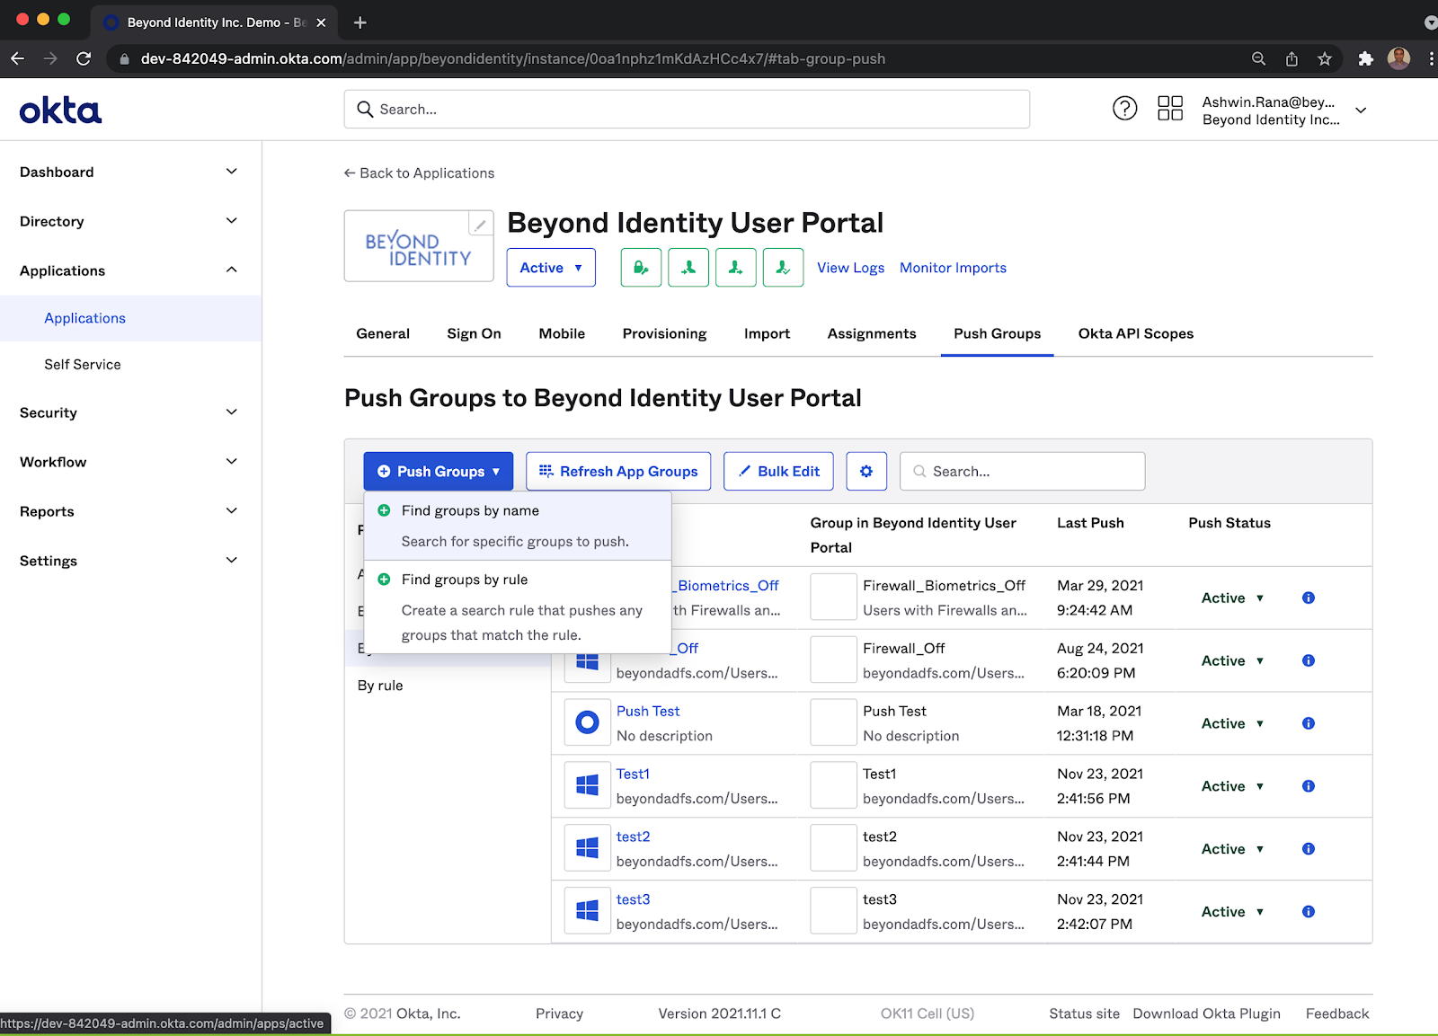Click the gear settings button beside Bulk Edit
Viewport: 1438px width, 1036px height.
pyautogui.click(x=865, y=471)
